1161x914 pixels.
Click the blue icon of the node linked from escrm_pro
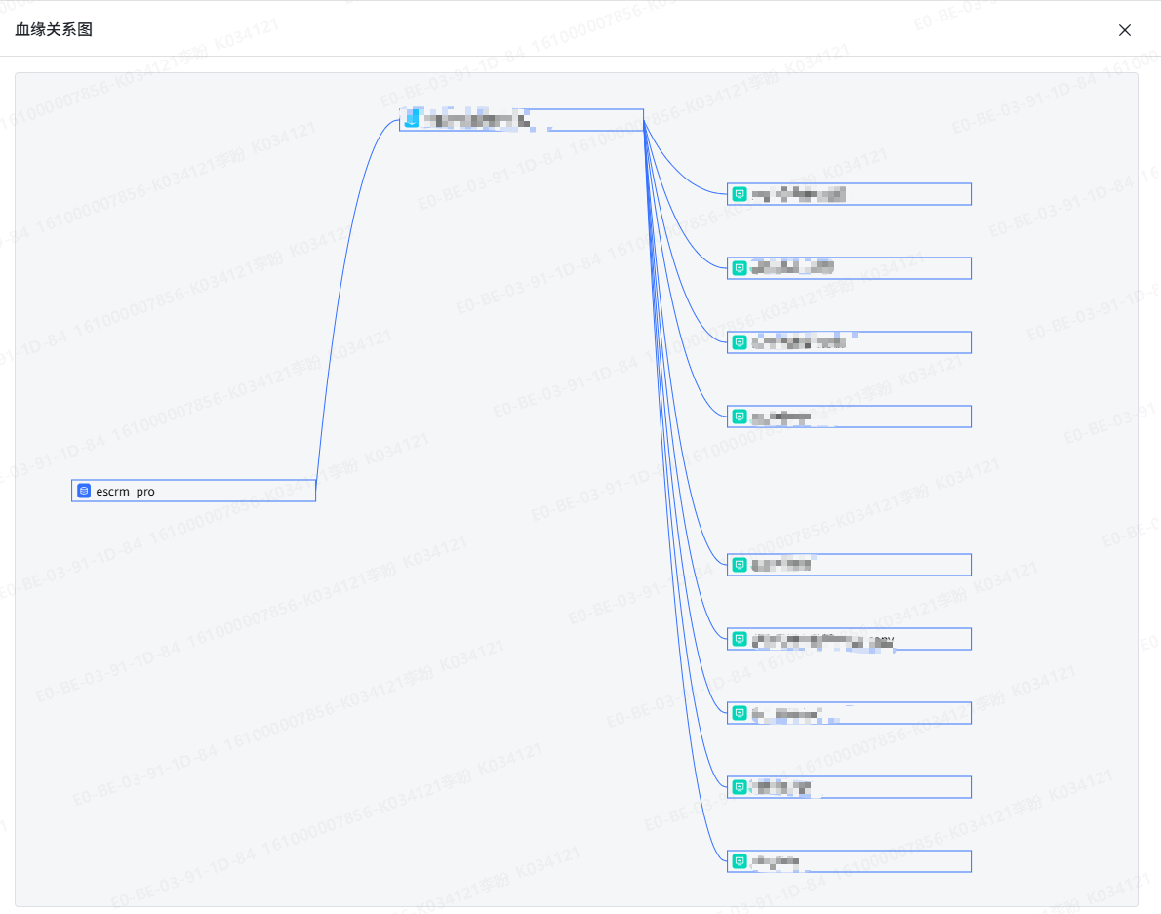(x=412, y=119)
